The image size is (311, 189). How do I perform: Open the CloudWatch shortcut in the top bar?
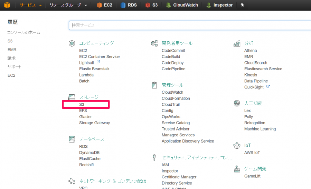pyautogui.click(x=182, y=5)
